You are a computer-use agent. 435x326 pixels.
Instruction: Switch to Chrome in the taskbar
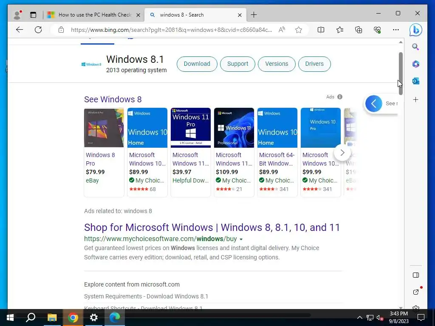tap(73, 318)
